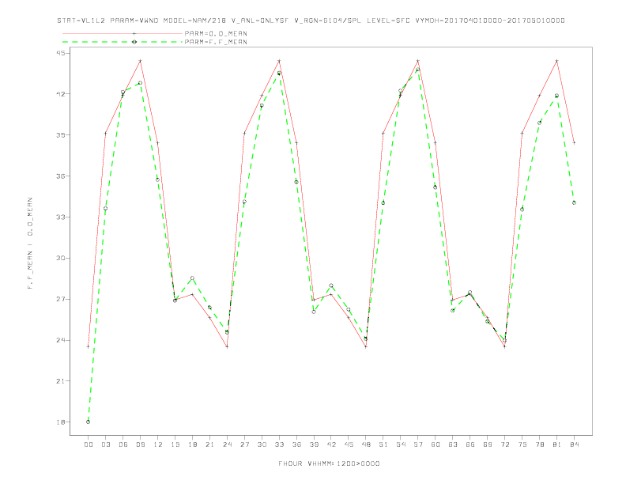Click x-axis forecast hour label 30

pos(262,444)
